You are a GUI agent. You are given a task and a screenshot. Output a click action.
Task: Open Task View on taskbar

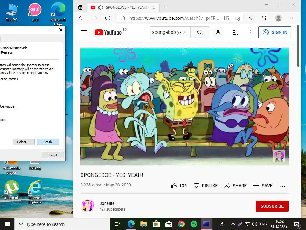[117, 224]
